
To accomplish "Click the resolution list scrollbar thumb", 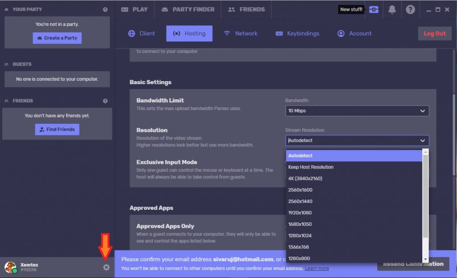I will point(425,196).
